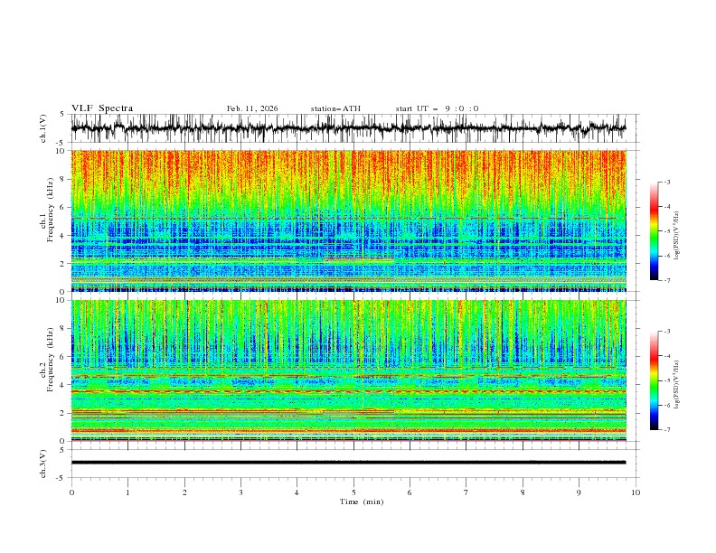Click the ch.2 colorbar's log(PSD)(V²/Hz) label
The height and width of the screenshot is (553, 716).
(x=676, y=384)
